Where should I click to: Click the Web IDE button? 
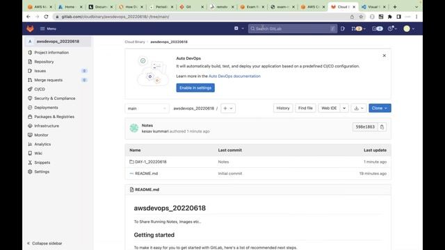(329, 108)
